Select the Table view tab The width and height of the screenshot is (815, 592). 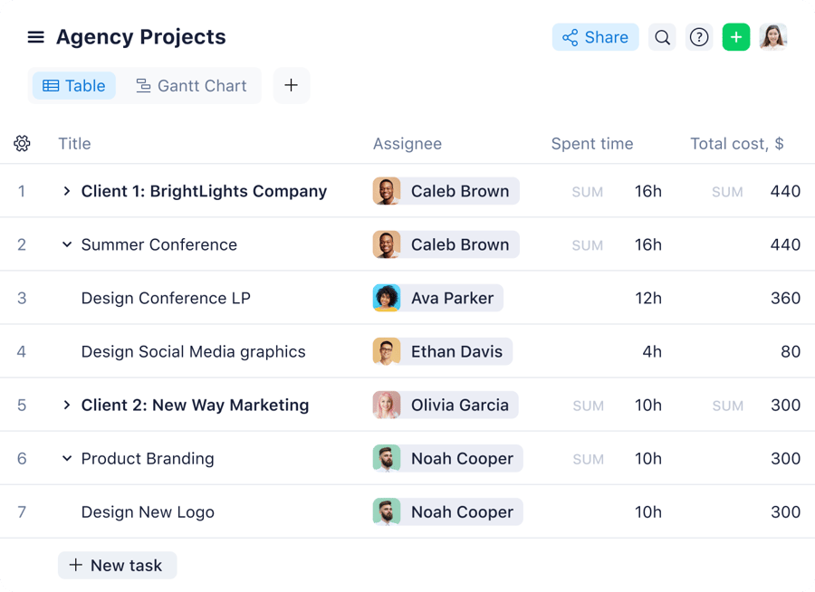73,85
